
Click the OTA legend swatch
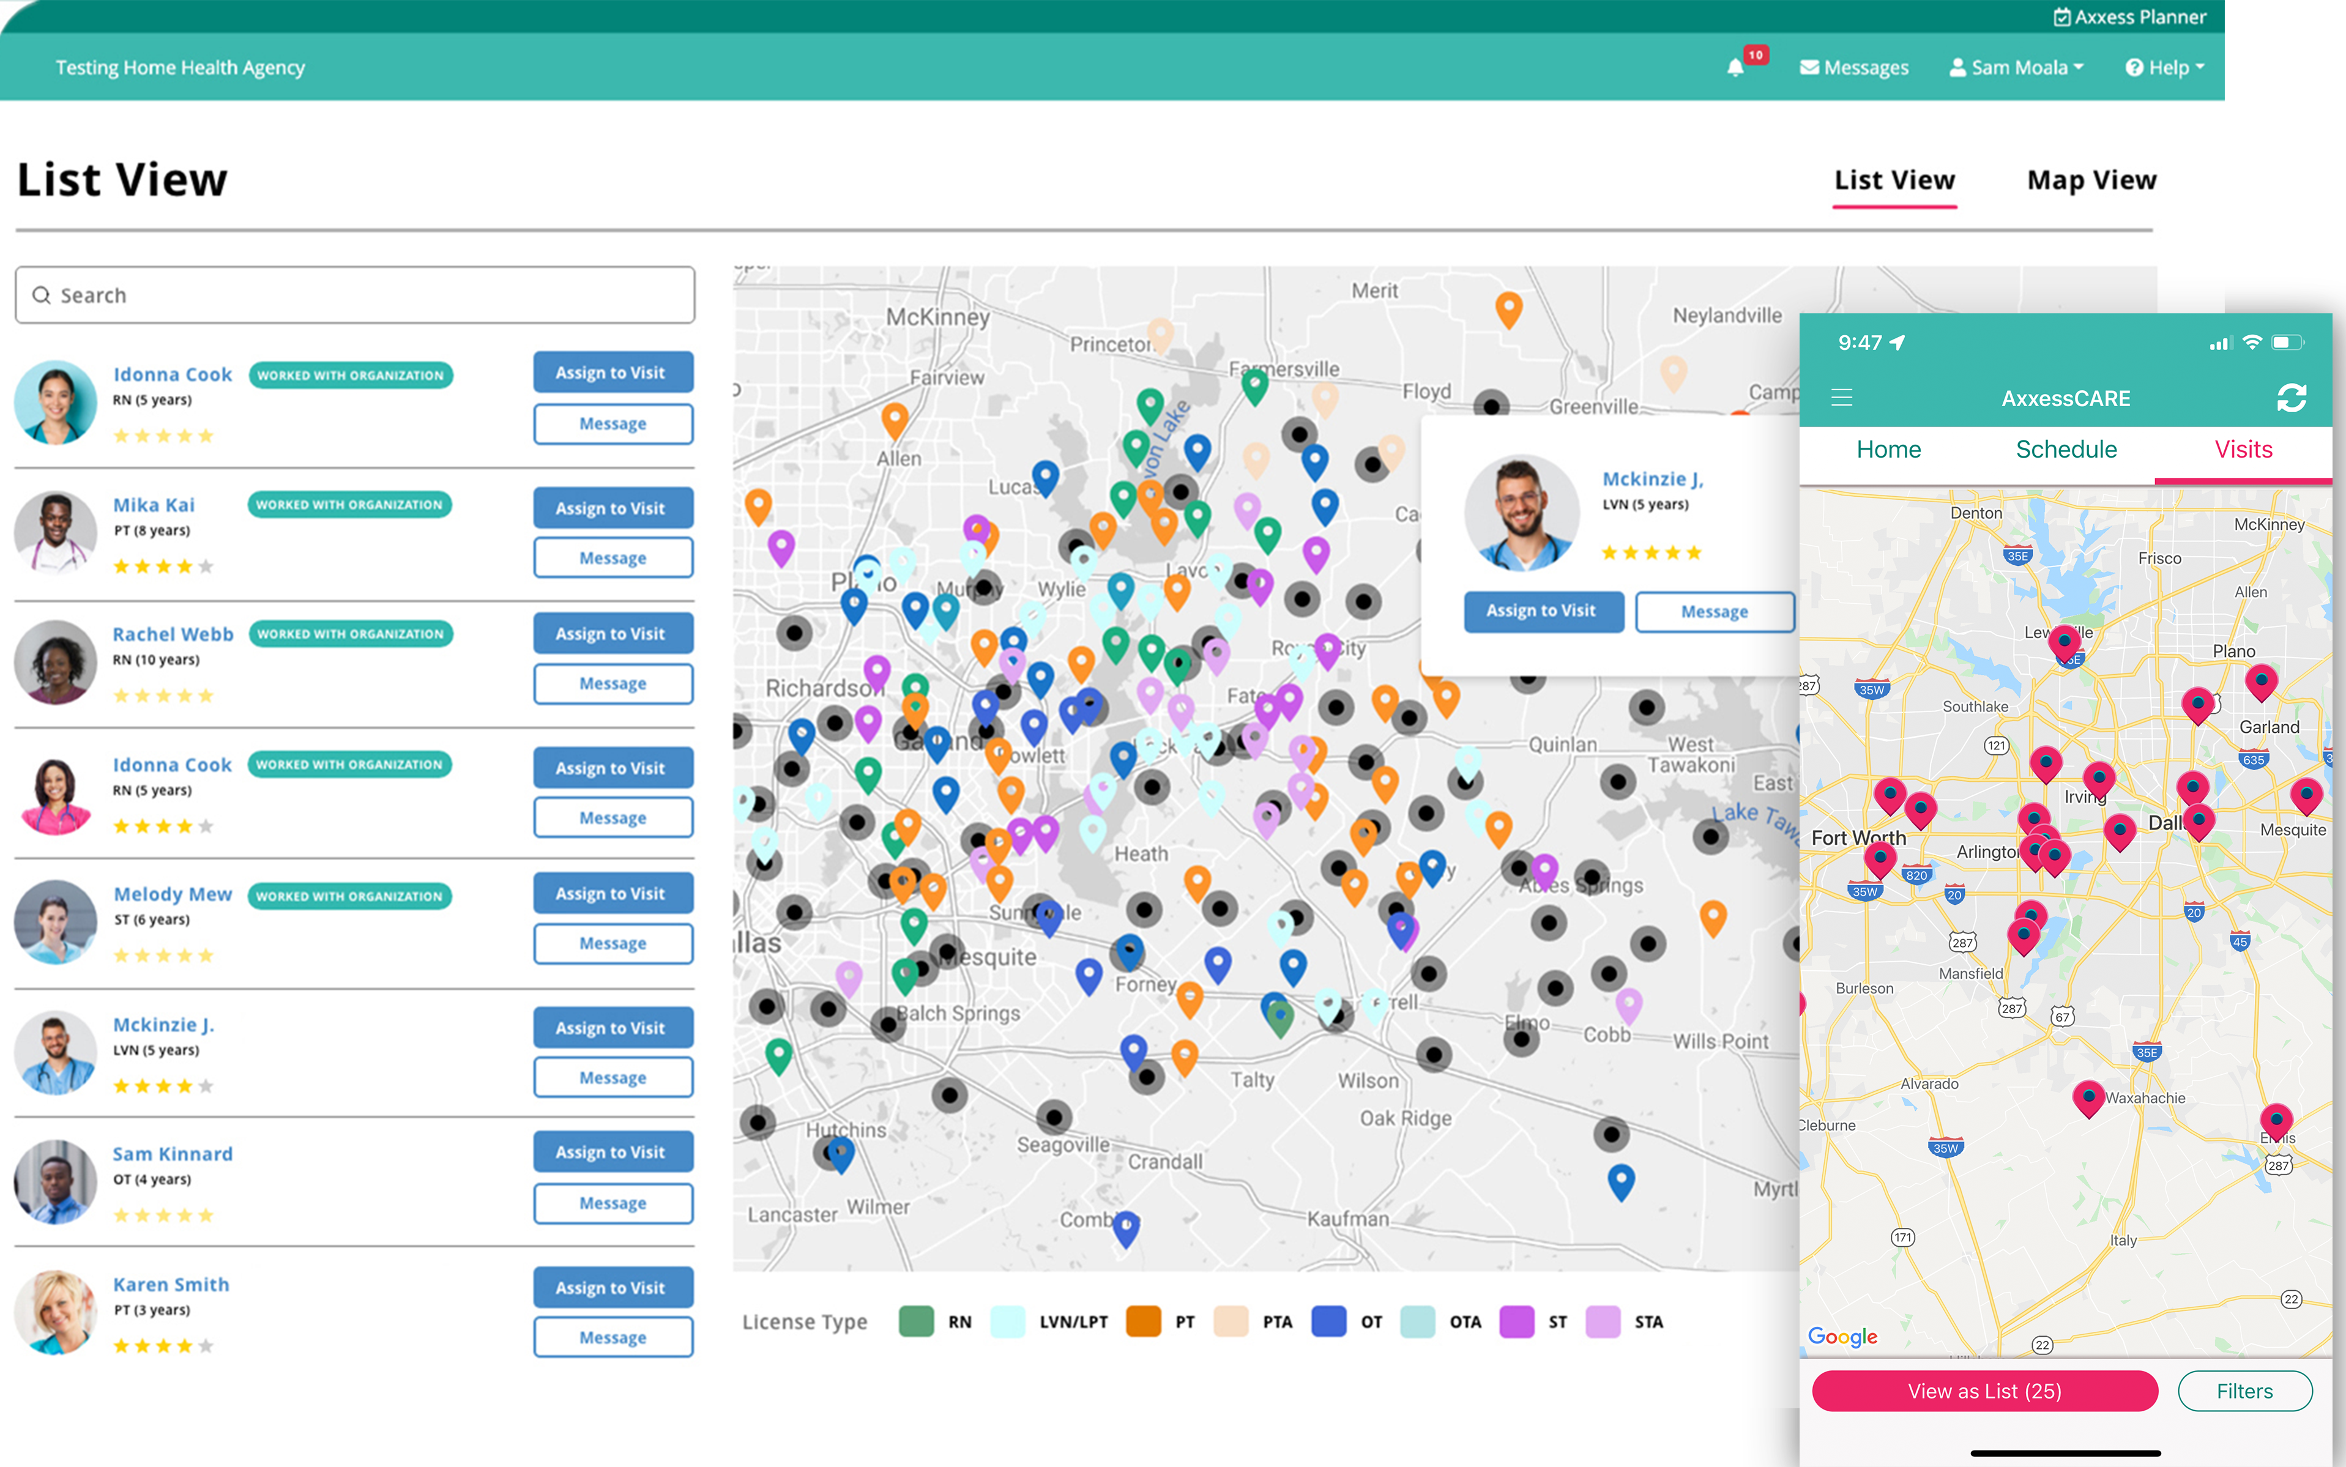point(1418,1321)
